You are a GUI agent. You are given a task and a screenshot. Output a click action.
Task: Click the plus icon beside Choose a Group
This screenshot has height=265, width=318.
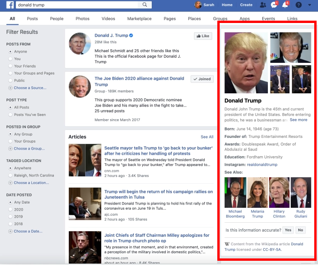pyautogui.click(x=10, y=149)
